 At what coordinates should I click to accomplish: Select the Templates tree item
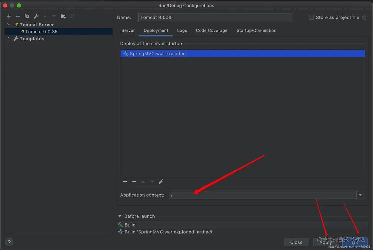(x=32, y=39)
